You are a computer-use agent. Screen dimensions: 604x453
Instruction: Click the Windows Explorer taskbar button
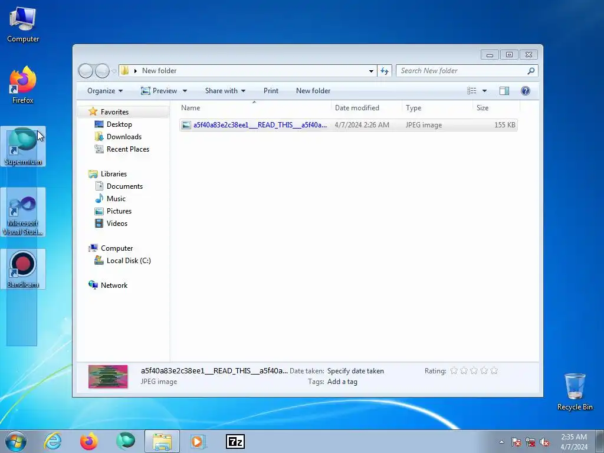point(162,441)
